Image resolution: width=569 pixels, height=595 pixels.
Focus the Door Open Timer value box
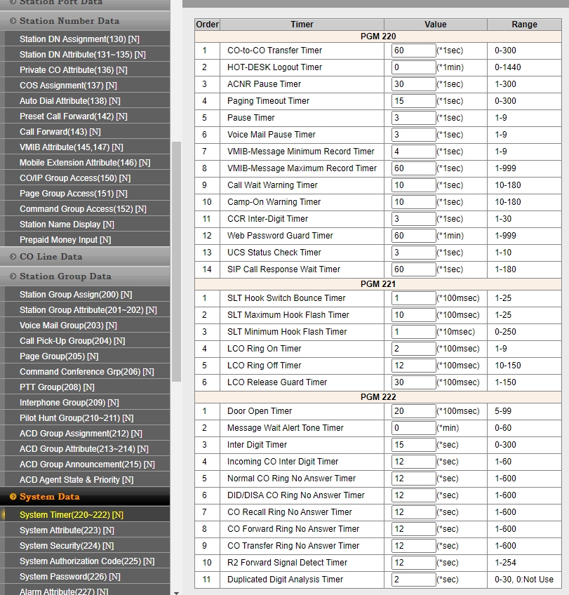413,411
